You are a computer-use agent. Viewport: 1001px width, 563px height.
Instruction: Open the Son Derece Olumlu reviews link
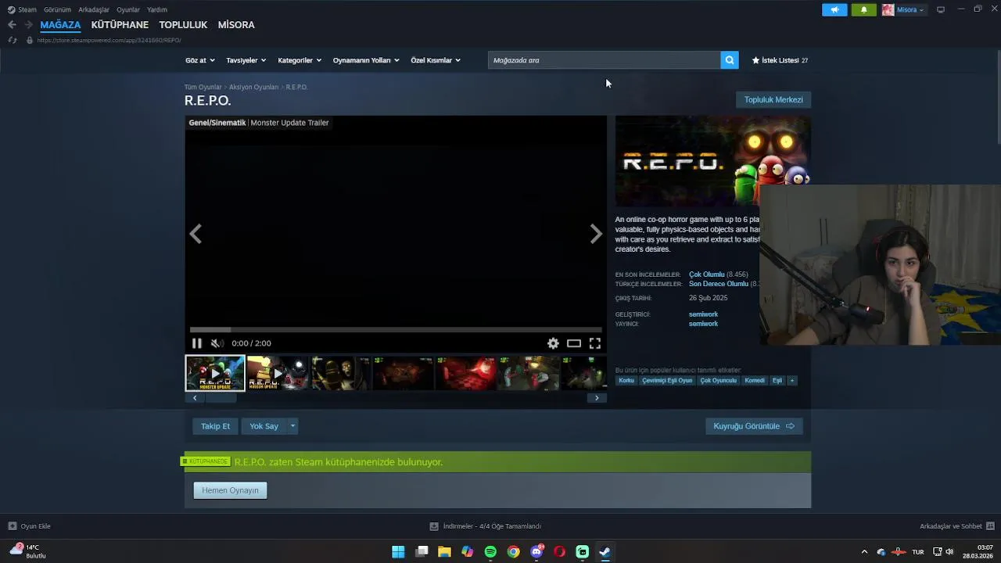[x=719, y=284]
